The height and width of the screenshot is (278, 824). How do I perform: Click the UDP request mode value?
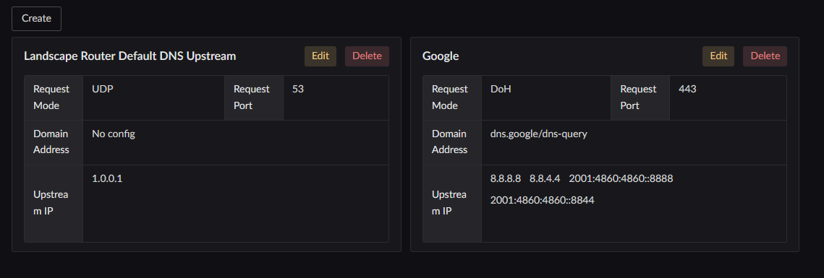coord(103,89)
